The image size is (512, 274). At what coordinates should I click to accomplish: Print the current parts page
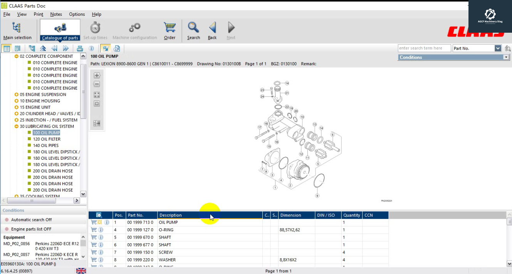click(x=80, y=48)
